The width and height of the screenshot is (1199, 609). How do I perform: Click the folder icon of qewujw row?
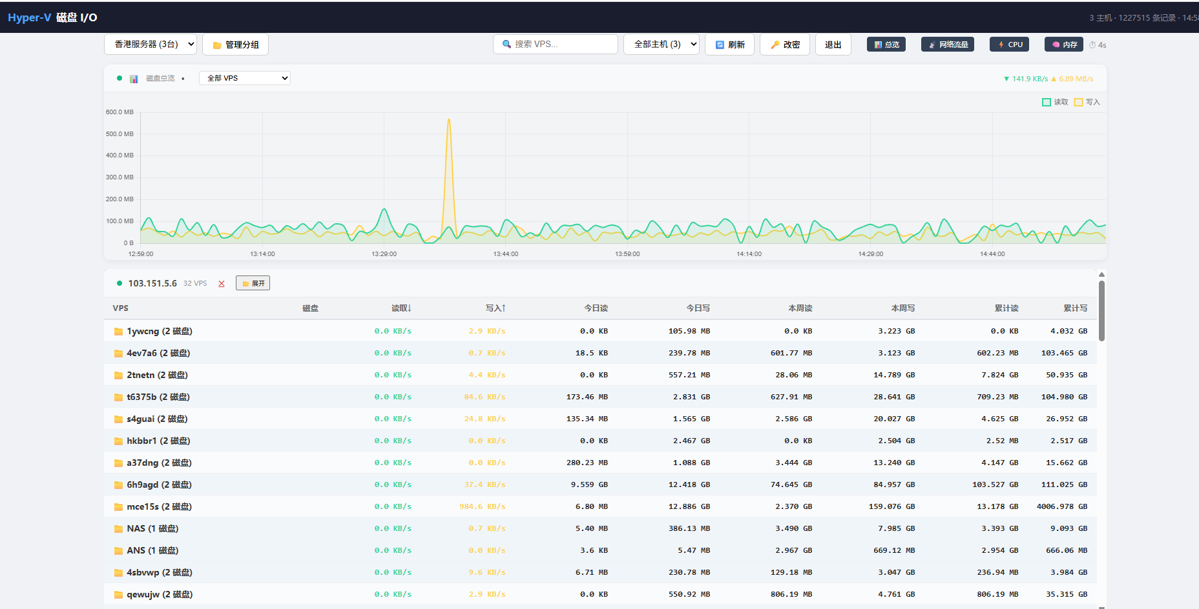[x=118, y=595]
